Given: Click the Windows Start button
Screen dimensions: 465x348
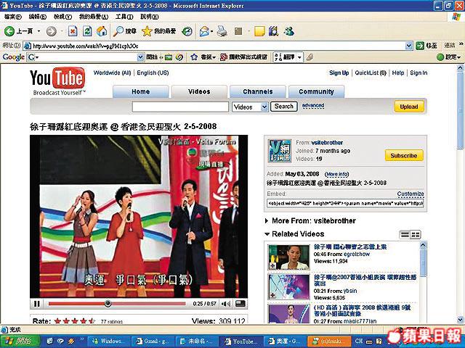Looking at the screenshot, I should (x=20, y=341).
